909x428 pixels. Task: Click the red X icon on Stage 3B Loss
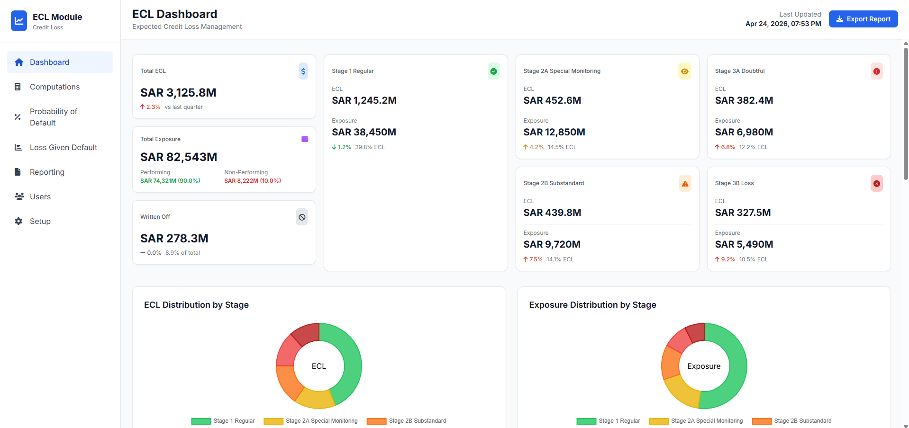pos(876,184)
